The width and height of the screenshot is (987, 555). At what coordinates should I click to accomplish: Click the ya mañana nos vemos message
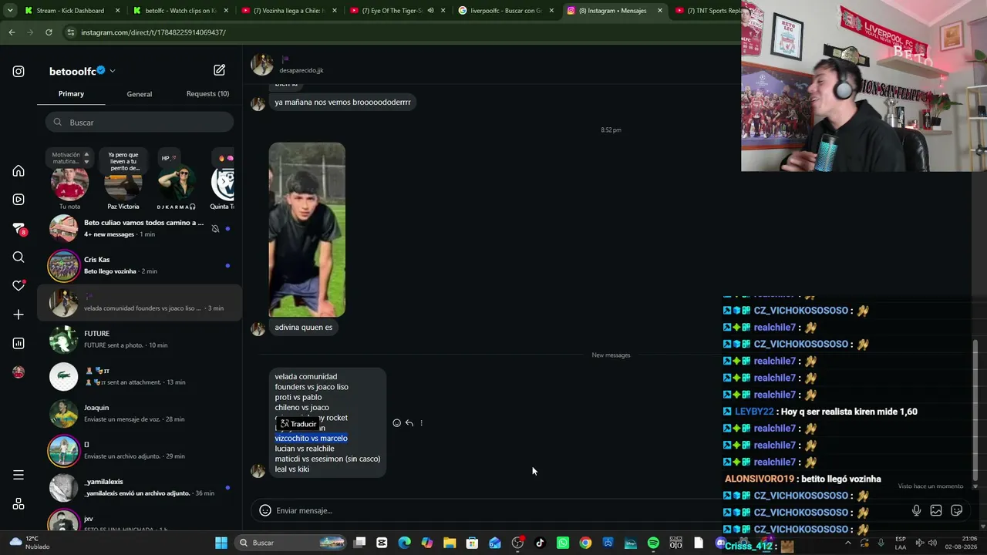click(x=342, y=103)
